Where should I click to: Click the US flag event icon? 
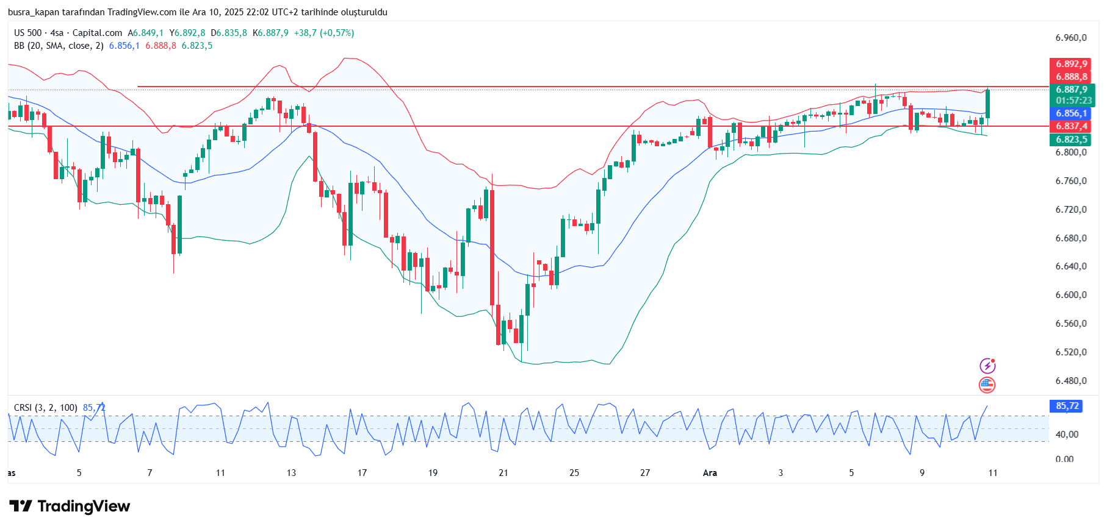point(987,385)
